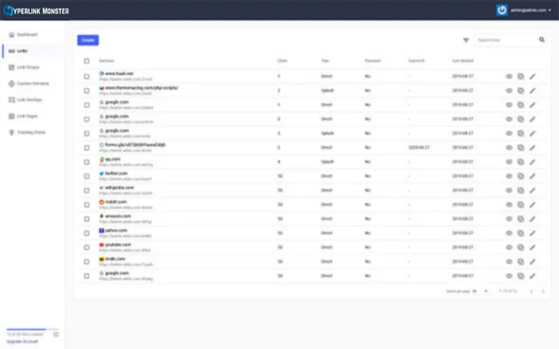Select the checkbox for imdb.com row
This screenshot has height=349, width=559.
tap(86, 262)
